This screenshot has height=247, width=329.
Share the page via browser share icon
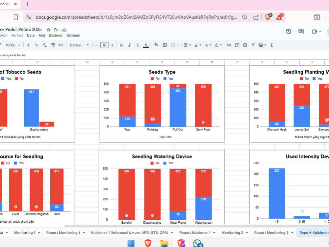[256, 17]
